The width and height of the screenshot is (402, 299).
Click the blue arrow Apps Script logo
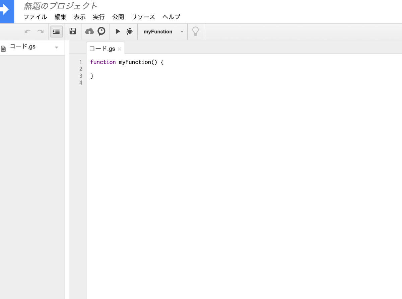(x=7, y=11)
